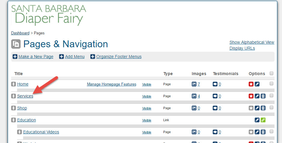This screenshot has height=143, width=282.
Task: Toggle Visible status for Shop page
Action: (x=147, y=108)
